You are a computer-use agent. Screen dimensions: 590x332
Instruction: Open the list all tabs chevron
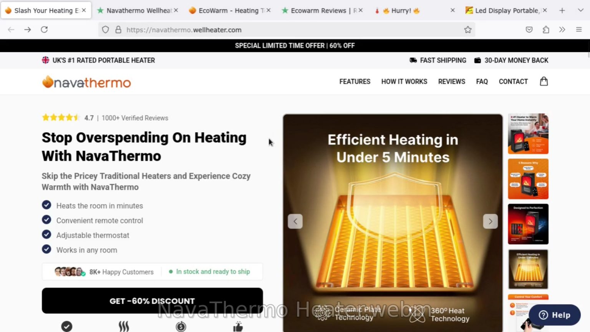(x=580, y=10)
